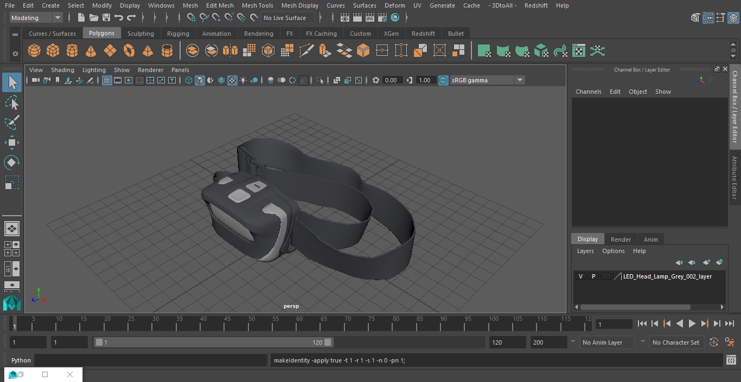Open the Redshift menu
Image resolution: width=741 pixels, height=382 pixels.
click(x=536, y=5)
